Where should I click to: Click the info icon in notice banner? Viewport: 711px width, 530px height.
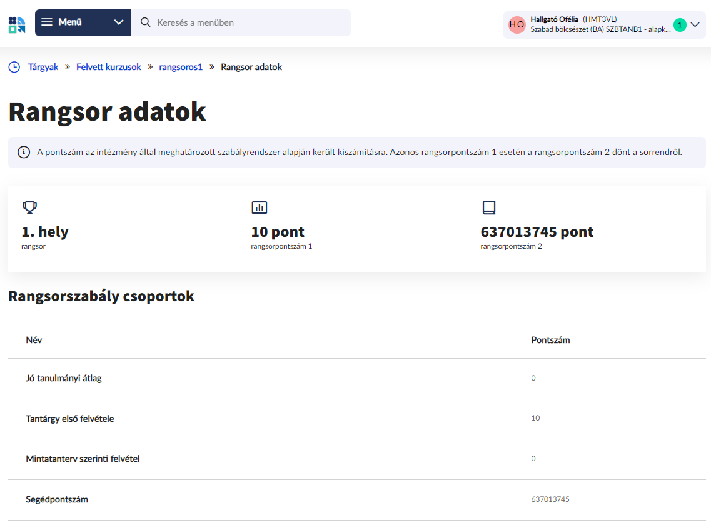tap(24, 152)
